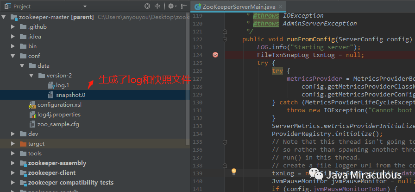Click the hide Project panel icon

tap(184, 6)
